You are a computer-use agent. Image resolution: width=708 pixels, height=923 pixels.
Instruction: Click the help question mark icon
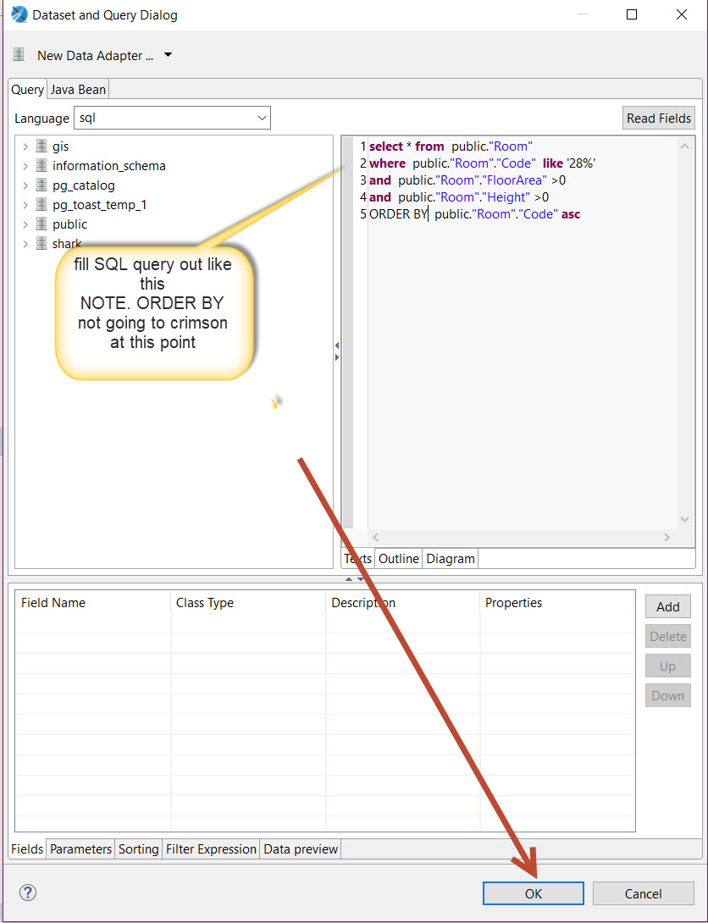coord(28,893)
